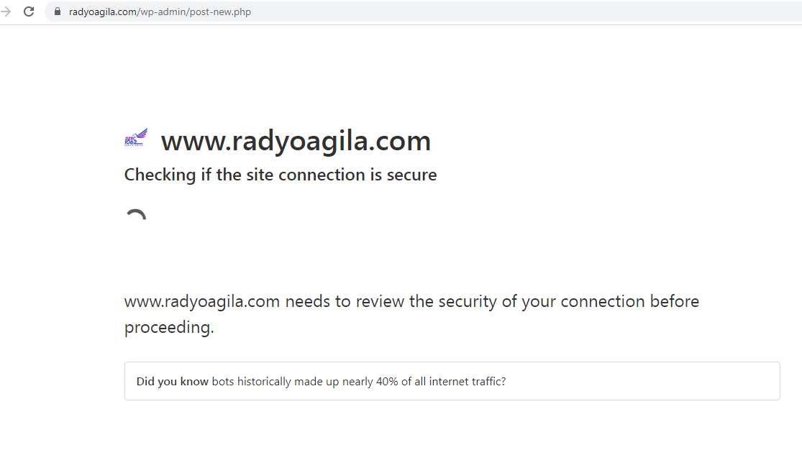The height and width of the screenshot is (468, 802).
Task: Click the word 'secure' in the subheading
Action: pos(411,175)
